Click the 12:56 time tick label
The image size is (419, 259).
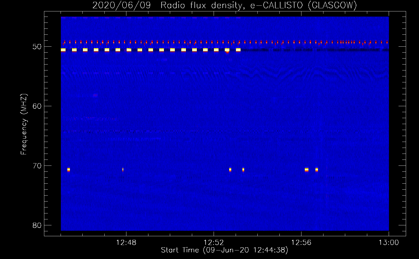301,243
